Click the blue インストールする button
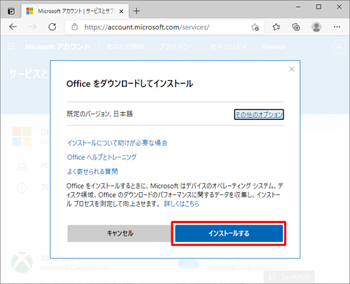The height and width of the screenshot is (284, 350). tap(229, 234)
